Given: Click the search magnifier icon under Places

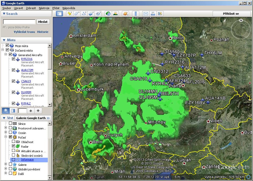Looking at the screenshot, I should coord(6,111).
